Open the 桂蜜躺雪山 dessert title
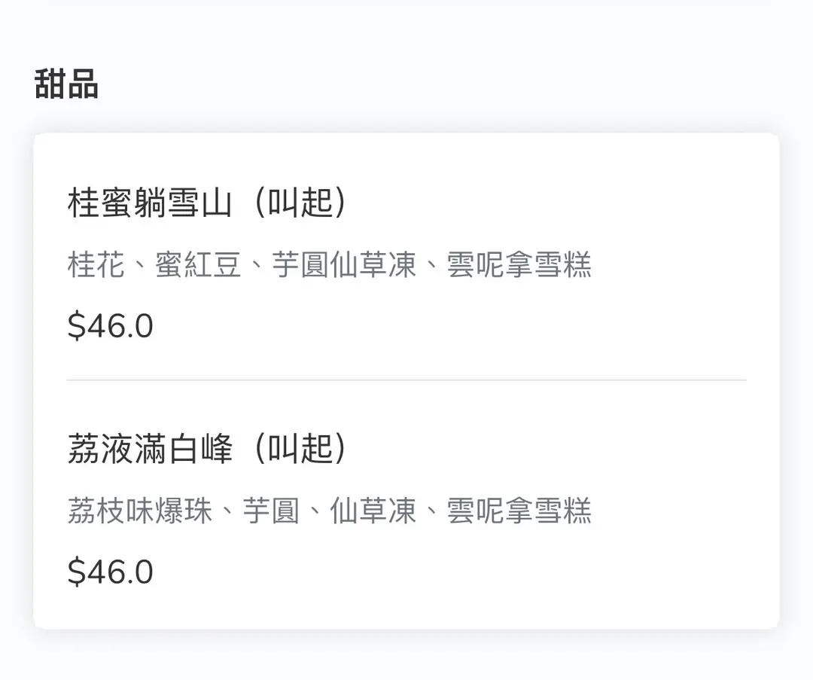The image size is (813, 680). pos(149,203)
